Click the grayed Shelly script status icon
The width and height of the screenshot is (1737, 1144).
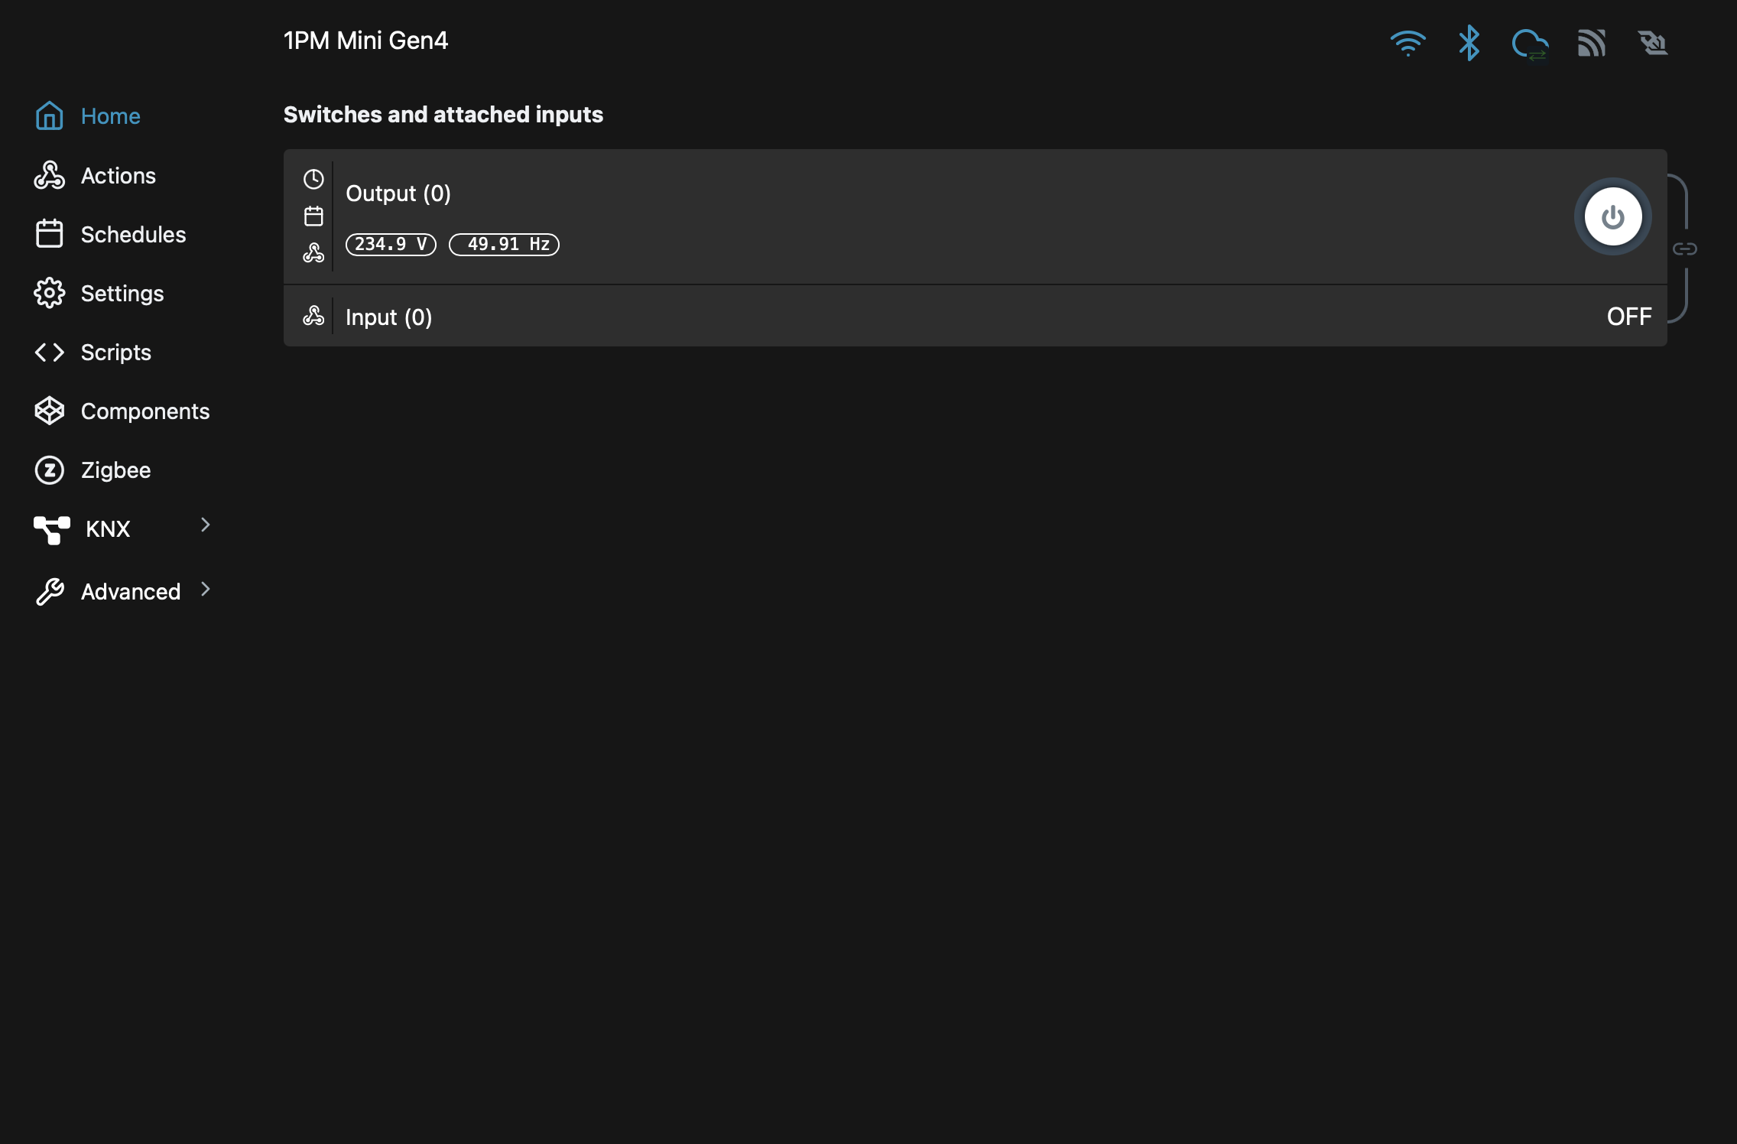1653,44
